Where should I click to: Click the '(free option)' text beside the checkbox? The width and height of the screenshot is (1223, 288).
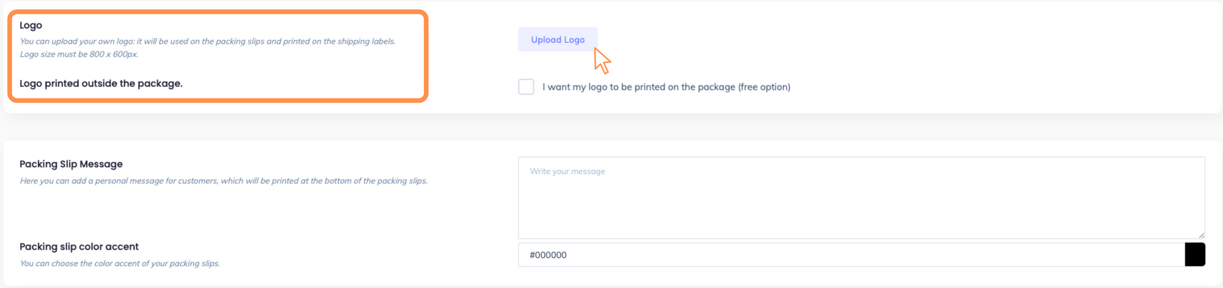click(764, 87)
